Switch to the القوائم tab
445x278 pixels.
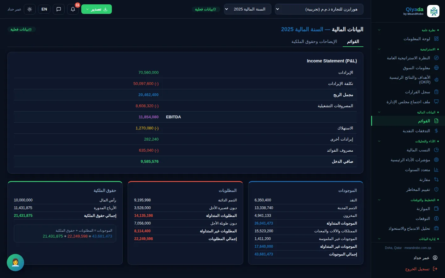[353, 42]
